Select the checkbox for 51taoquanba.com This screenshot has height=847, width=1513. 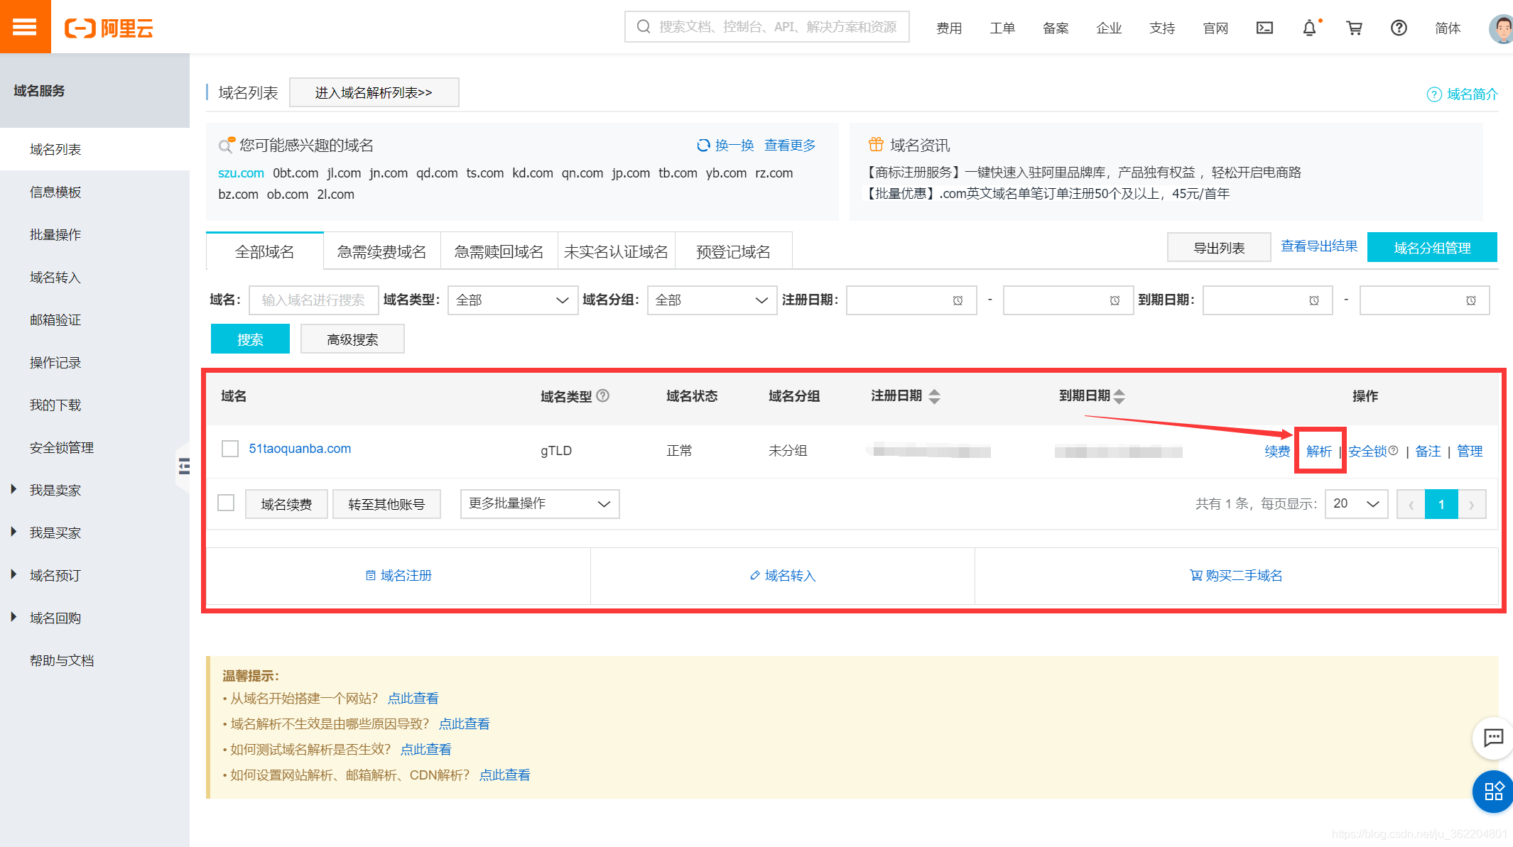[x=229, y=449]
